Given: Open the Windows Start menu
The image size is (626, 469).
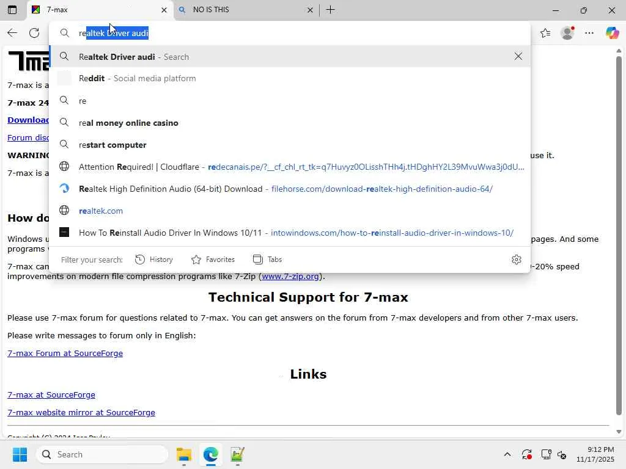Looking at the screenshot, I should click(20, 454).
